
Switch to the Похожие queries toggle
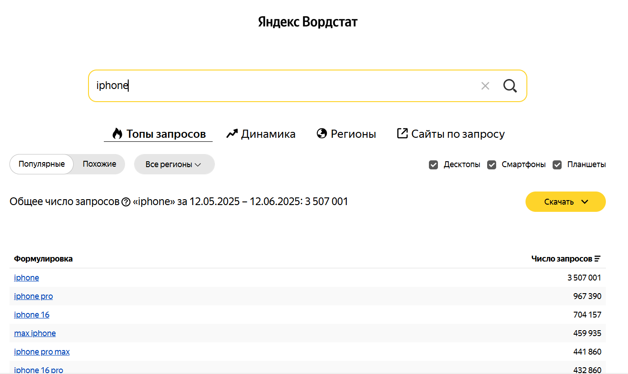click(99, 164)
